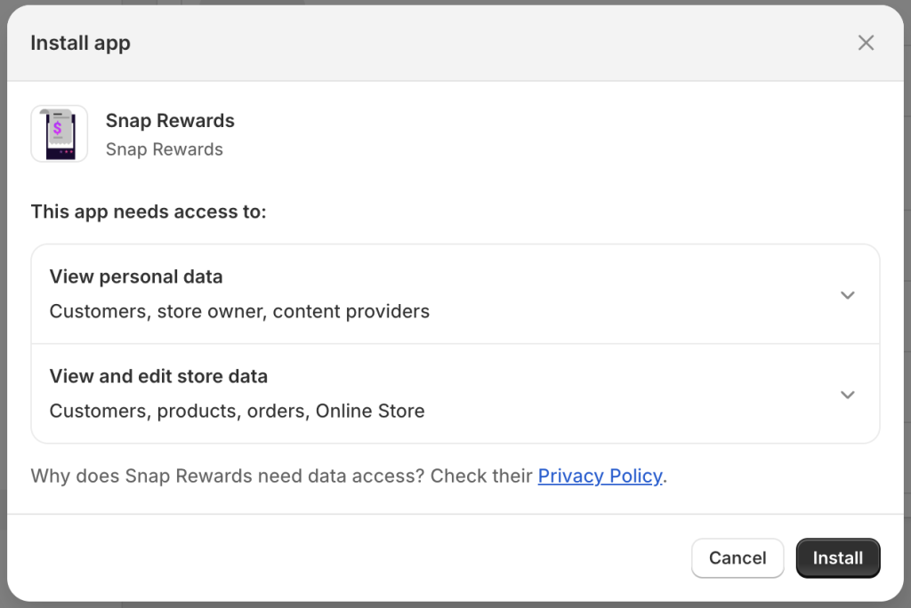The width and height of the screenshot is (911, 608).
Task: Select the bold Snap Rewards app name
Action: click(x=170, y=120)
